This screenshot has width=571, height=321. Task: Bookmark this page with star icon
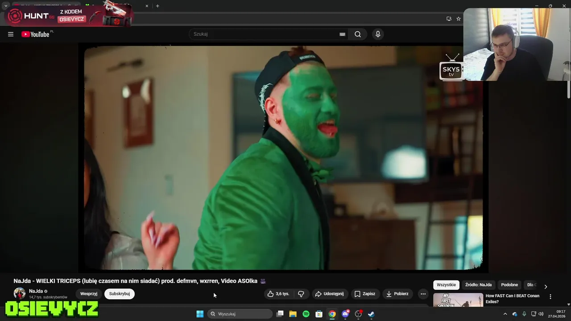click(458, 19)
